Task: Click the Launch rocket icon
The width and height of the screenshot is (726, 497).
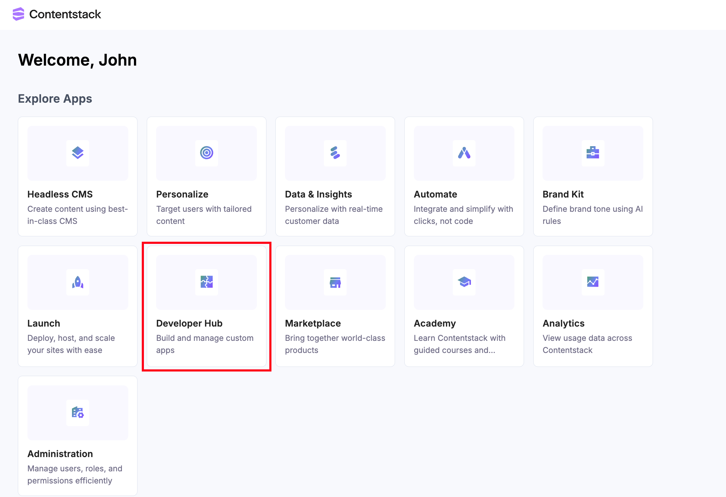Action: tap(78, 282)
